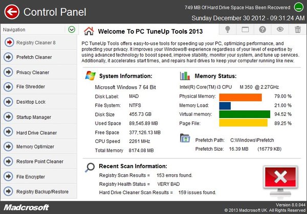Viewport: 307px width, 214px height.
Task: Click the red X scan status icon
Action: [x=279, y=179]
